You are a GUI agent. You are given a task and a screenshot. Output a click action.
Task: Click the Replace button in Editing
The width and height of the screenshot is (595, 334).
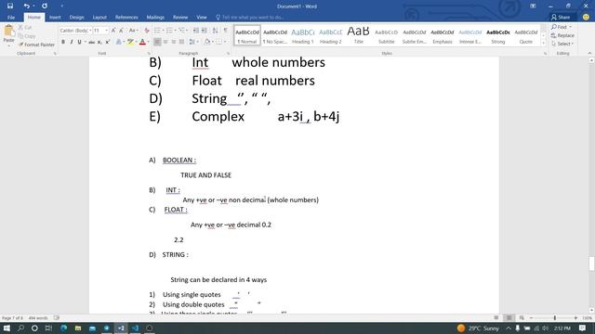point(562,35)
